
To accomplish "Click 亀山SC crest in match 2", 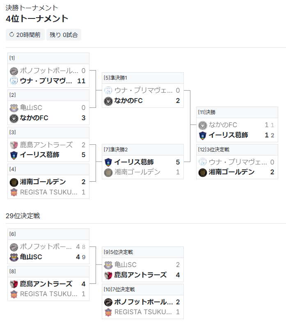I will 14,107.
